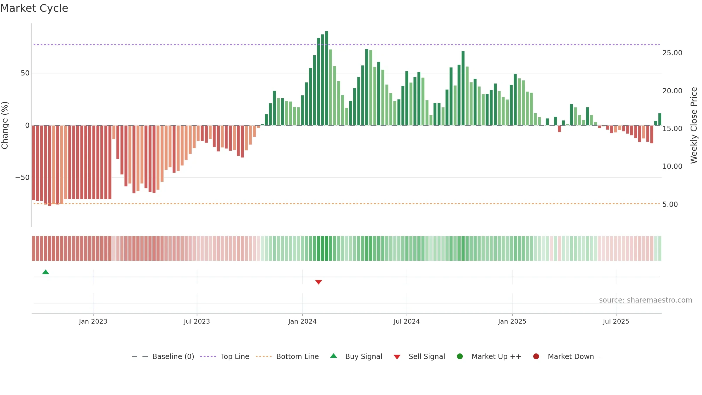Toggle the Buy Signal legend entry

click(356, 356)
